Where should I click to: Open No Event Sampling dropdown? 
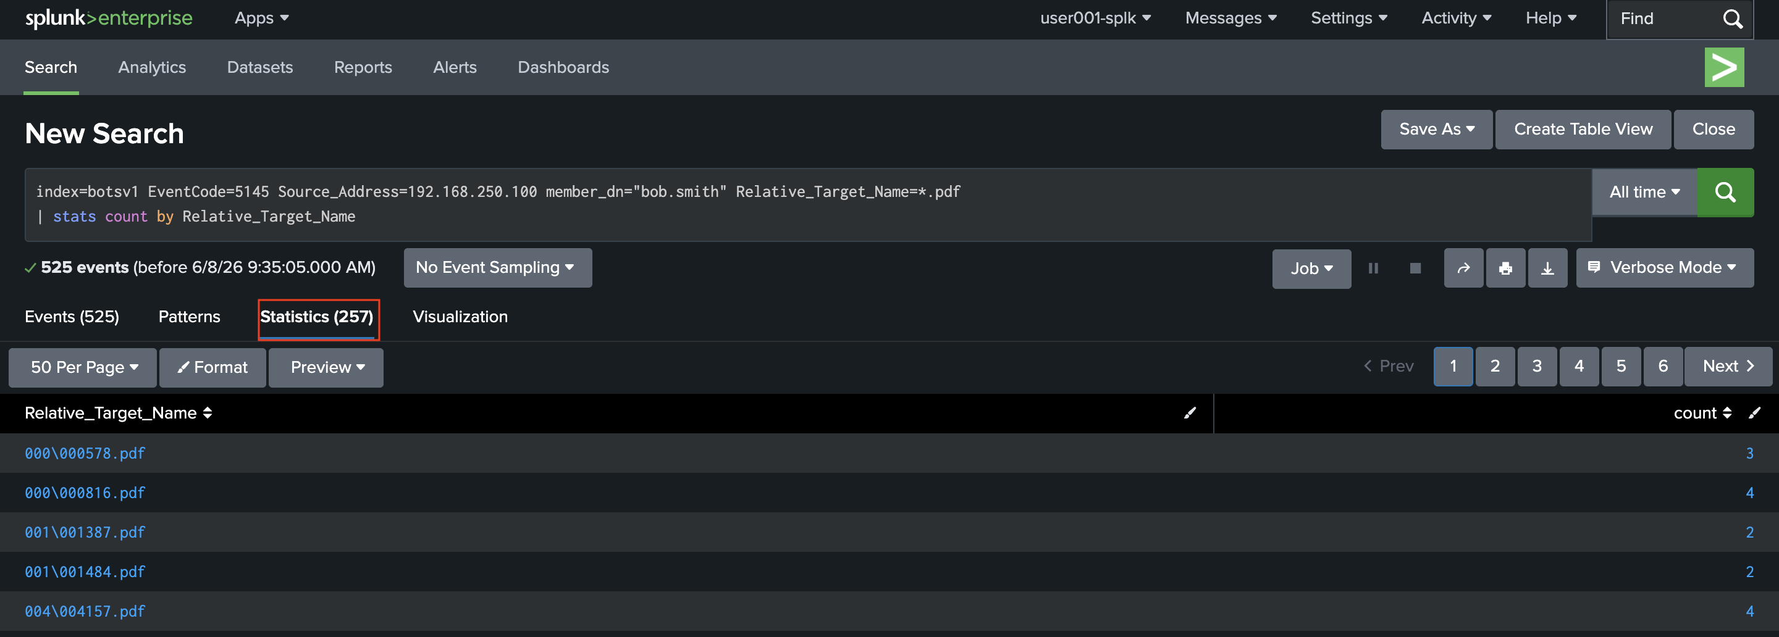coord(497,268)
